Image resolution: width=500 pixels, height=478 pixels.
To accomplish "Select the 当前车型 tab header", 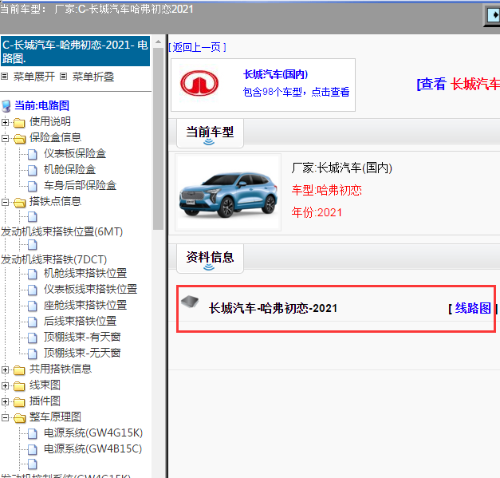I will pos(210,133).
